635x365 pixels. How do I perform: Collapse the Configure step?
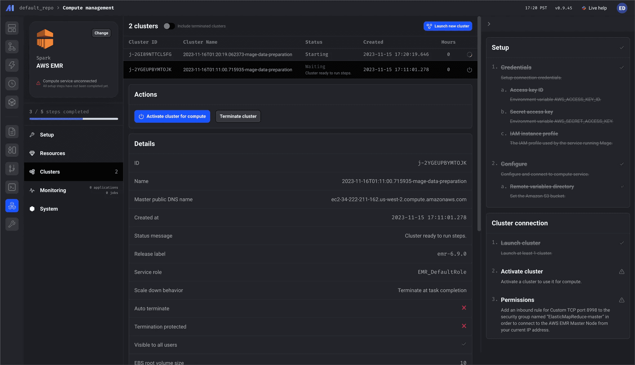[x=622, y=164]
